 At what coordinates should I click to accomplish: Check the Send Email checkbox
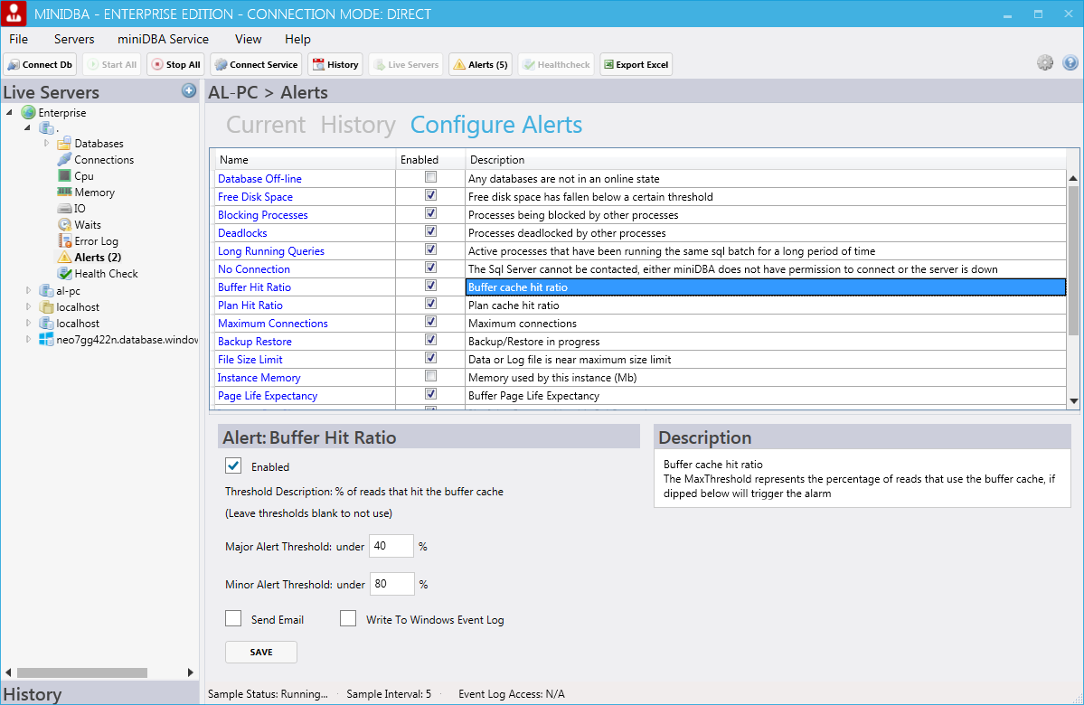(233, 618)
